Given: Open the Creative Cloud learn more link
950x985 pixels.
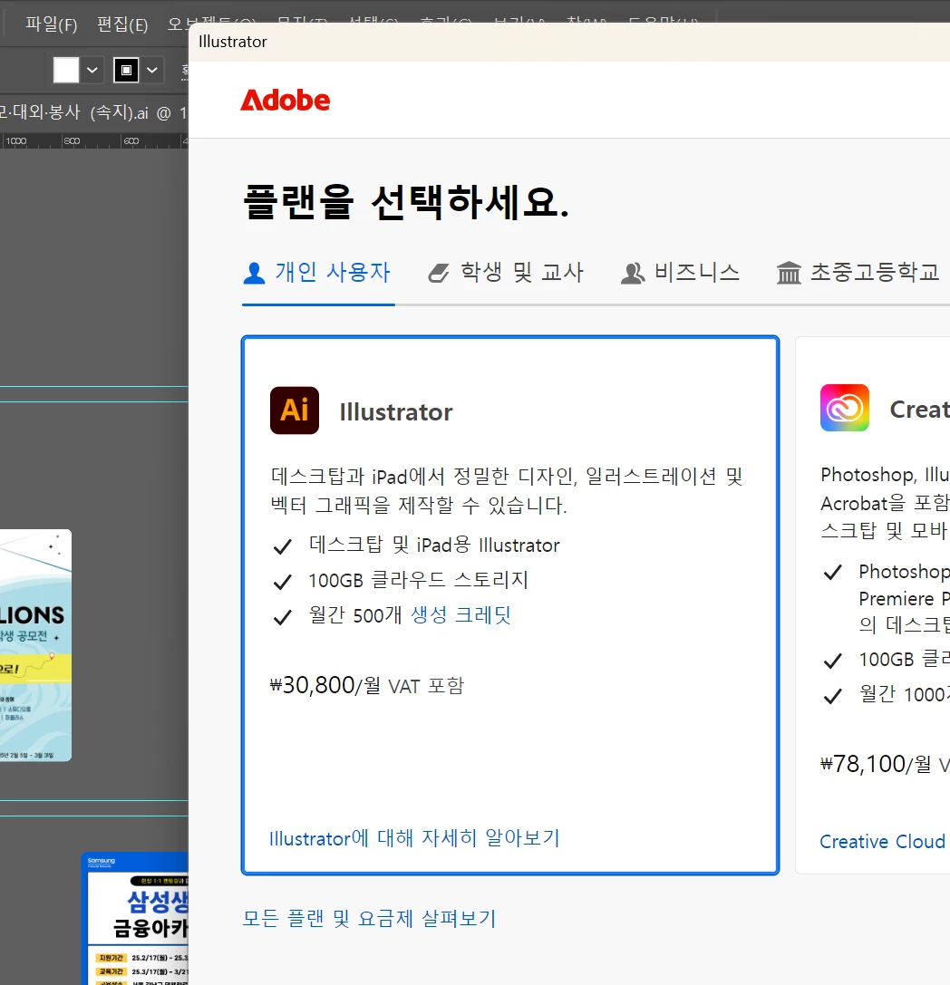Looking at the screenshot, I should click(885, 841).
